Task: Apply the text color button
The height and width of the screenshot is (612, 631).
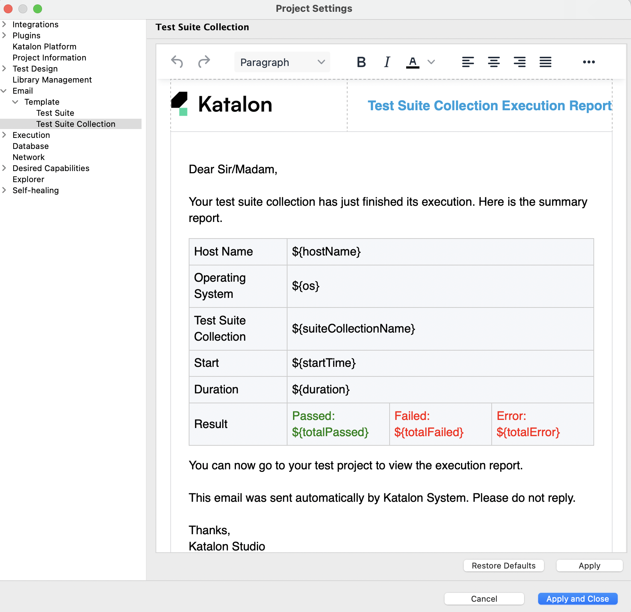Action: (x=413, y=62)
